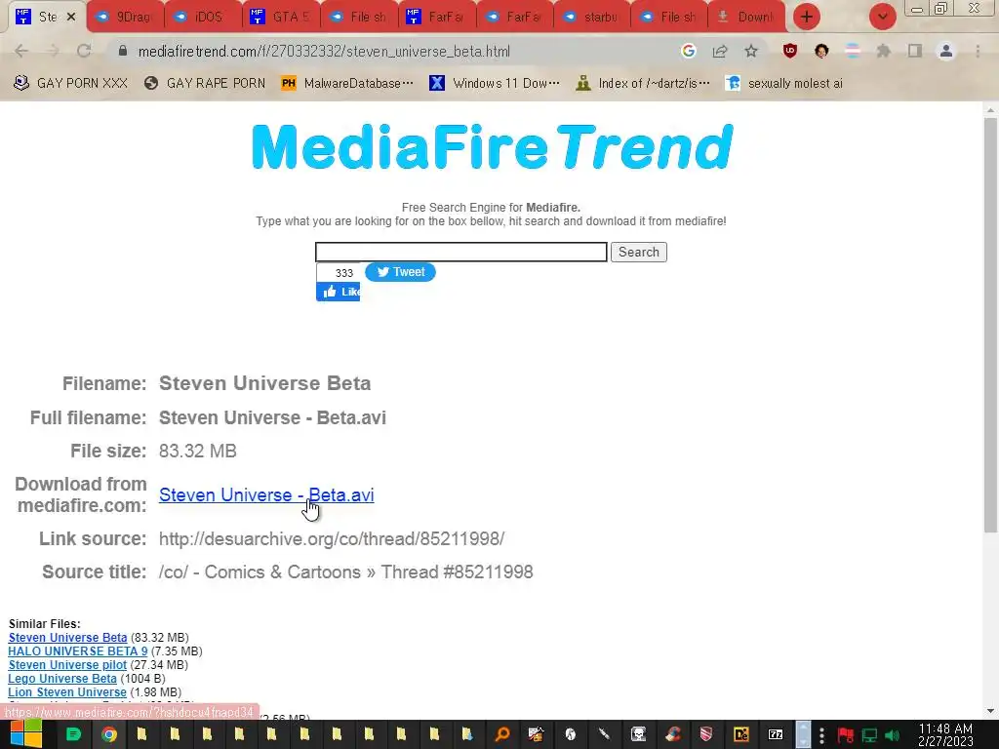Open the Index of /~dartz bookmark
Image resolution: width=999 pixels, height=749 pixels.
tap(642, 84)
